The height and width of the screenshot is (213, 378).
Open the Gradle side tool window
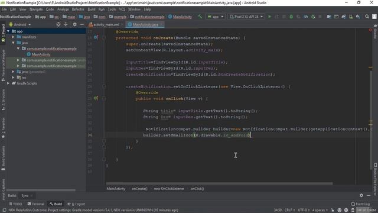(375, 31)
